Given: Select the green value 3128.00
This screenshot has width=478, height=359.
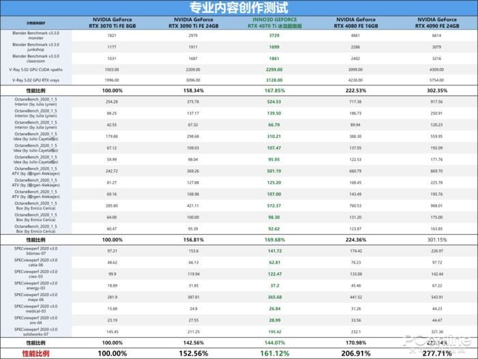Looking at the screenshot, I should coord(274,80).
